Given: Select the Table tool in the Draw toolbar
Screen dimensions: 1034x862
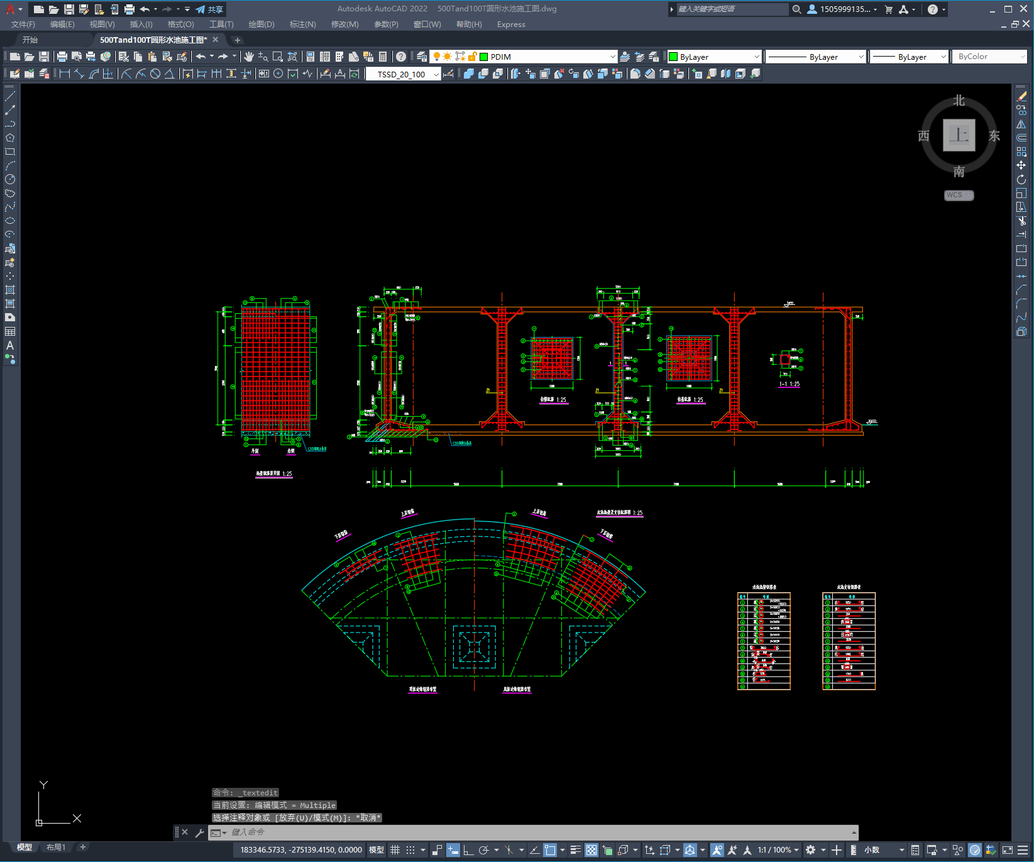Looking at the screenshot, I should click(10, 331).
